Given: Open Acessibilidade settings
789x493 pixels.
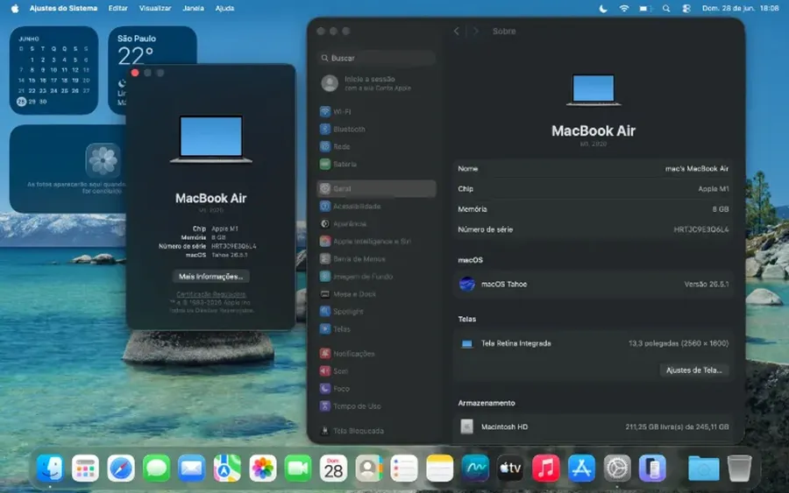Looking at the screenshot, I should pyautogui.click(x=376, y=206).
